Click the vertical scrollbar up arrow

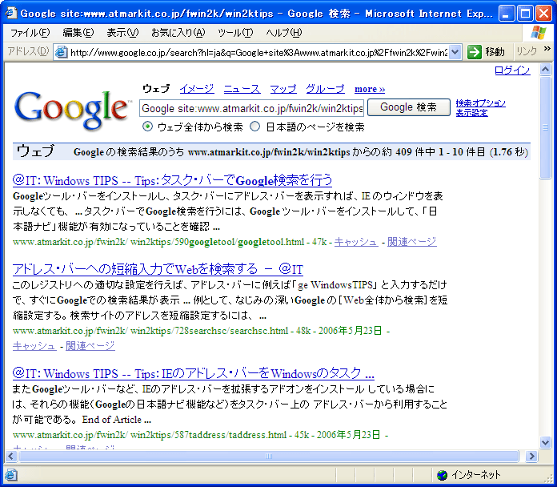point(545,69)
